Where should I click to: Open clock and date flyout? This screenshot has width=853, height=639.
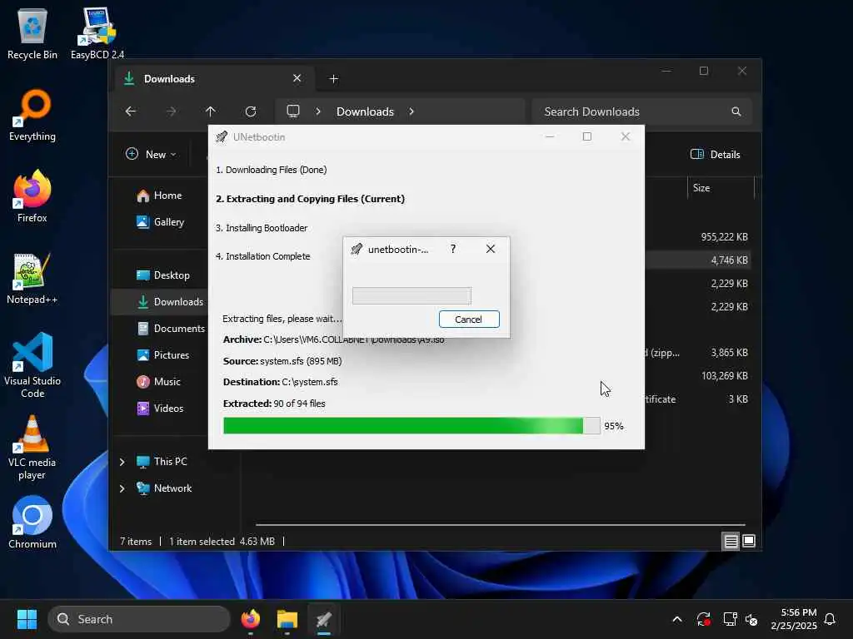click(793, 619)
